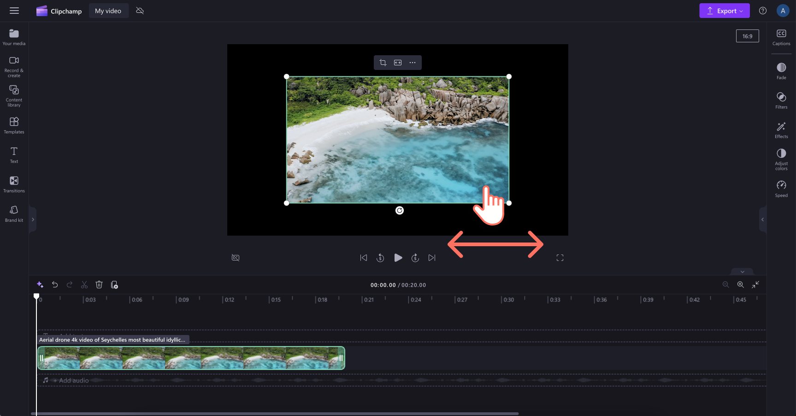This screenshot has height=416, width=796.
Task: Enter fullscreen preview mode
Action: click(560, 258)
